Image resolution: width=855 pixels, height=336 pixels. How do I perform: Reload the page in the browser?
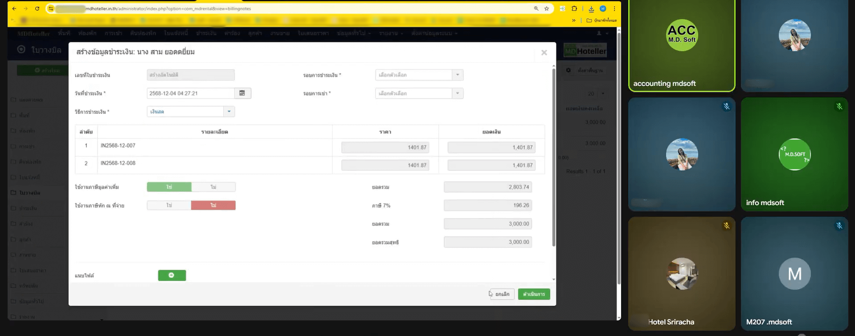[x=37, y=8]
